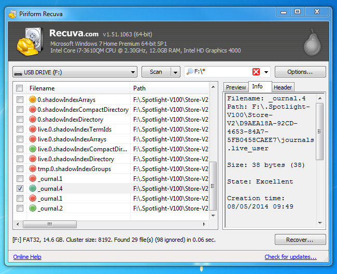Click the Recuva hard drive helmet logo
Screen dimensions: 337x274
(x=30, y=41)
